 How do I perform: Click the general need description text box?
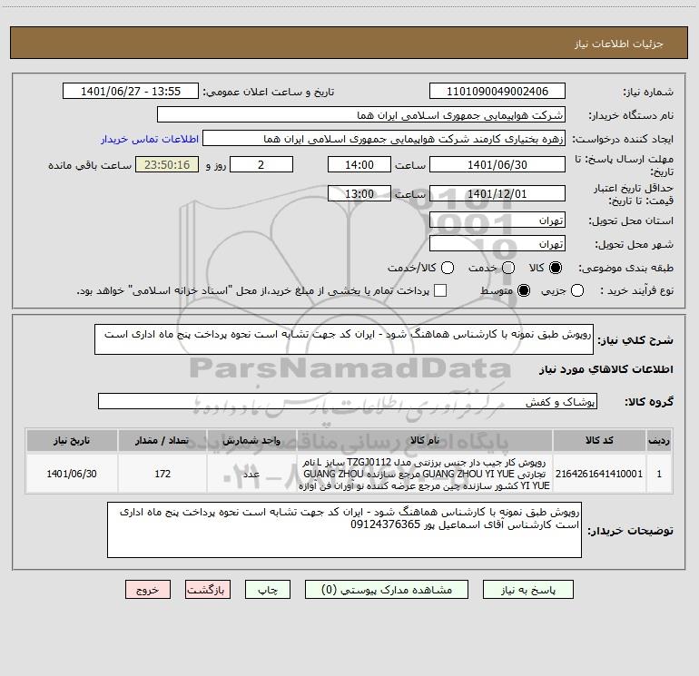[x=344, y=339]
